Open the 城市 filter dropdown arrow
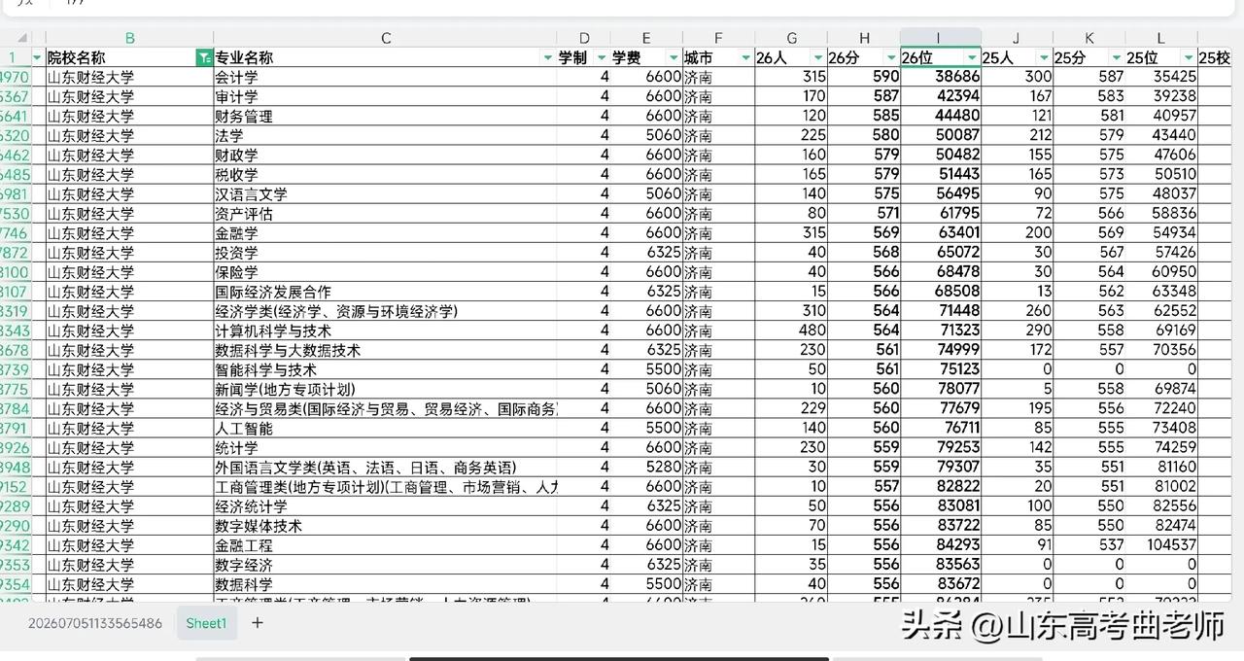The height and width of the screenshot is (661, 1244). pos(745,58)
